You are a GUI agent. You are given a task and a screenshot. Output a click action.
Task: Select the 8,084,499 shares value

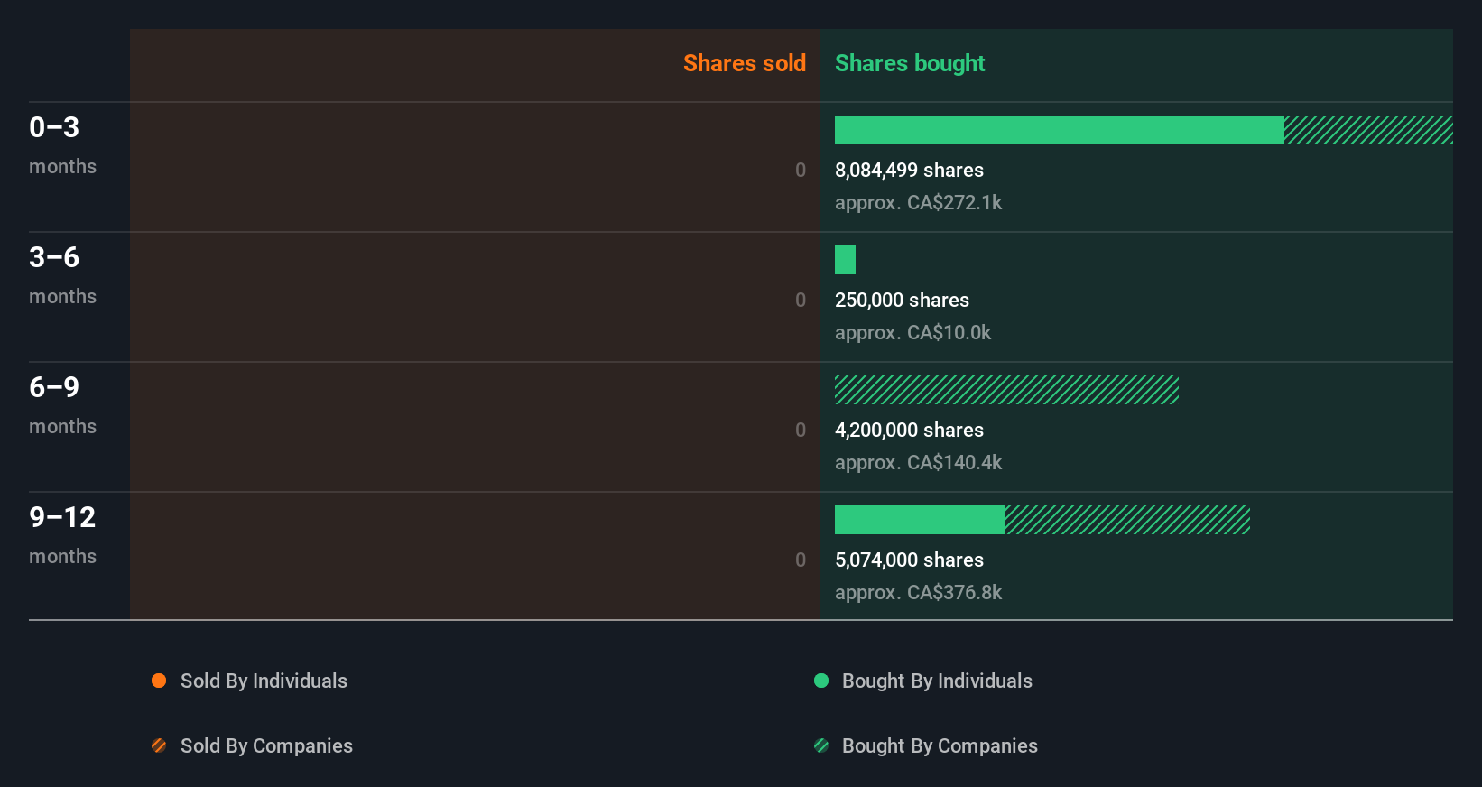(909, 171)
